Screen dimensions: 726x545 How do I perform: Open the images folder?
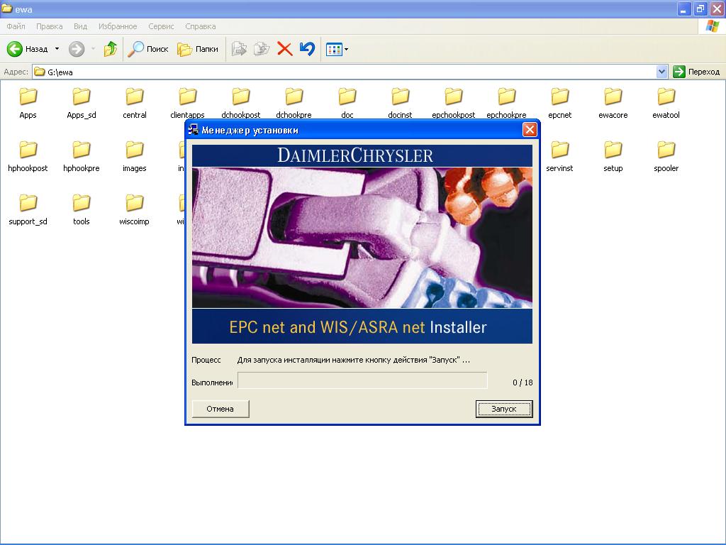pos(135,156)
